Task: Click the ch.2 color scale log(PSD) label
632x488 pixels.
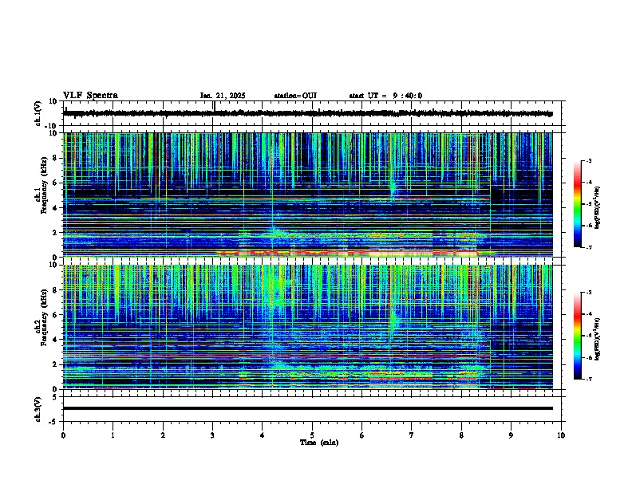Action: pos(598,339)
